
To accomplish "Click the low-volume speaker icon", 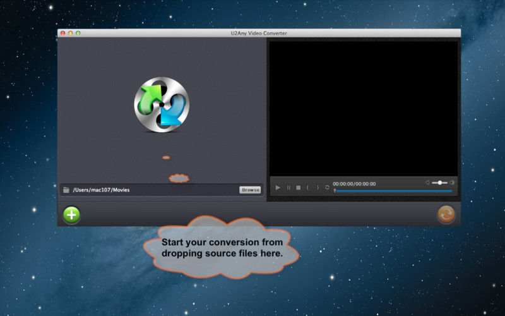I will [428, 183].
